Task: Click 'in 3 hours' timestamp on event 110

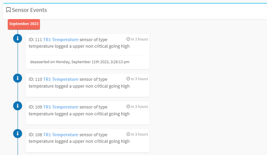Action: point(139,79)
